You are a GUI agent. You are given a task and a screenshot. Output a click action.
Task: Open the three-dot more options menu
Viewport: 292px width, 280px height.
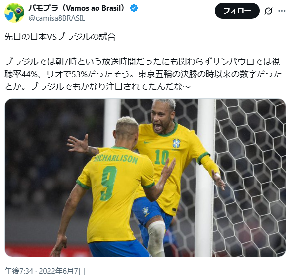point(282,11)
